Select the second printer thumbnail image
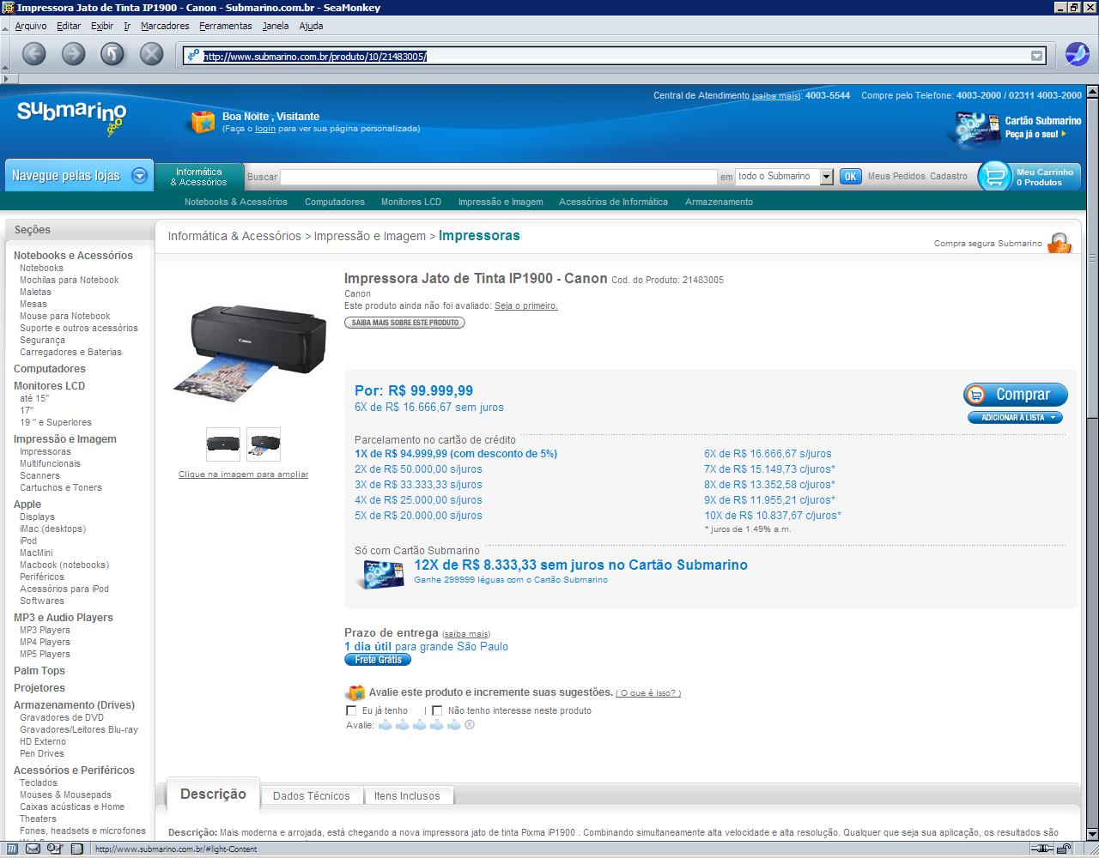1099x858 pixels. point(264,444)
